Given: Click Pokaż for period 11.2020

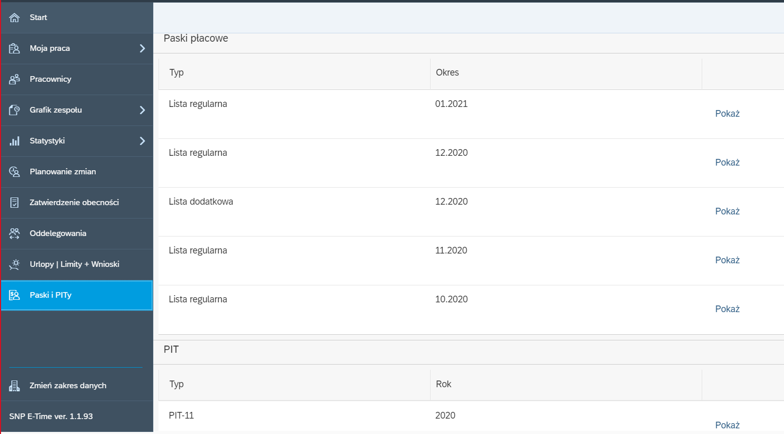Looking at the screenshot, I should [727, 260].
